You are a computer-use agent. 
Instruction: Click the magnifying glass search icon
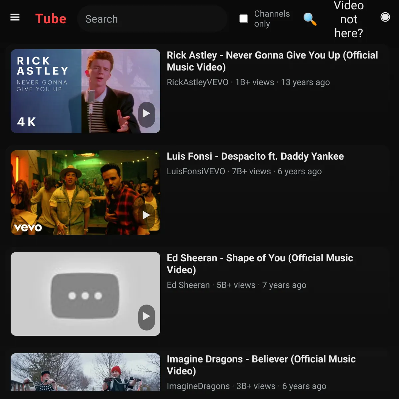tap(310, 19)
